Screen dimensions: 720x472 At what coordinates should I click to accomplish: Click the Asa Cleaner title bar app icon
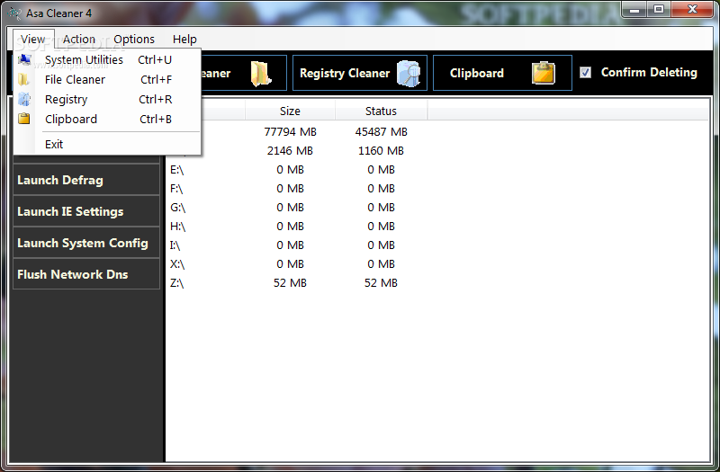tap(14, 13)
